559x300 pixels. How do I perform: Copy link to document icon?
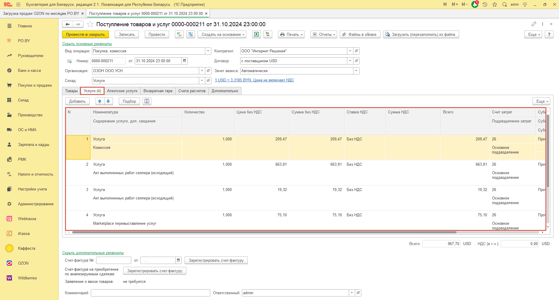534,24
